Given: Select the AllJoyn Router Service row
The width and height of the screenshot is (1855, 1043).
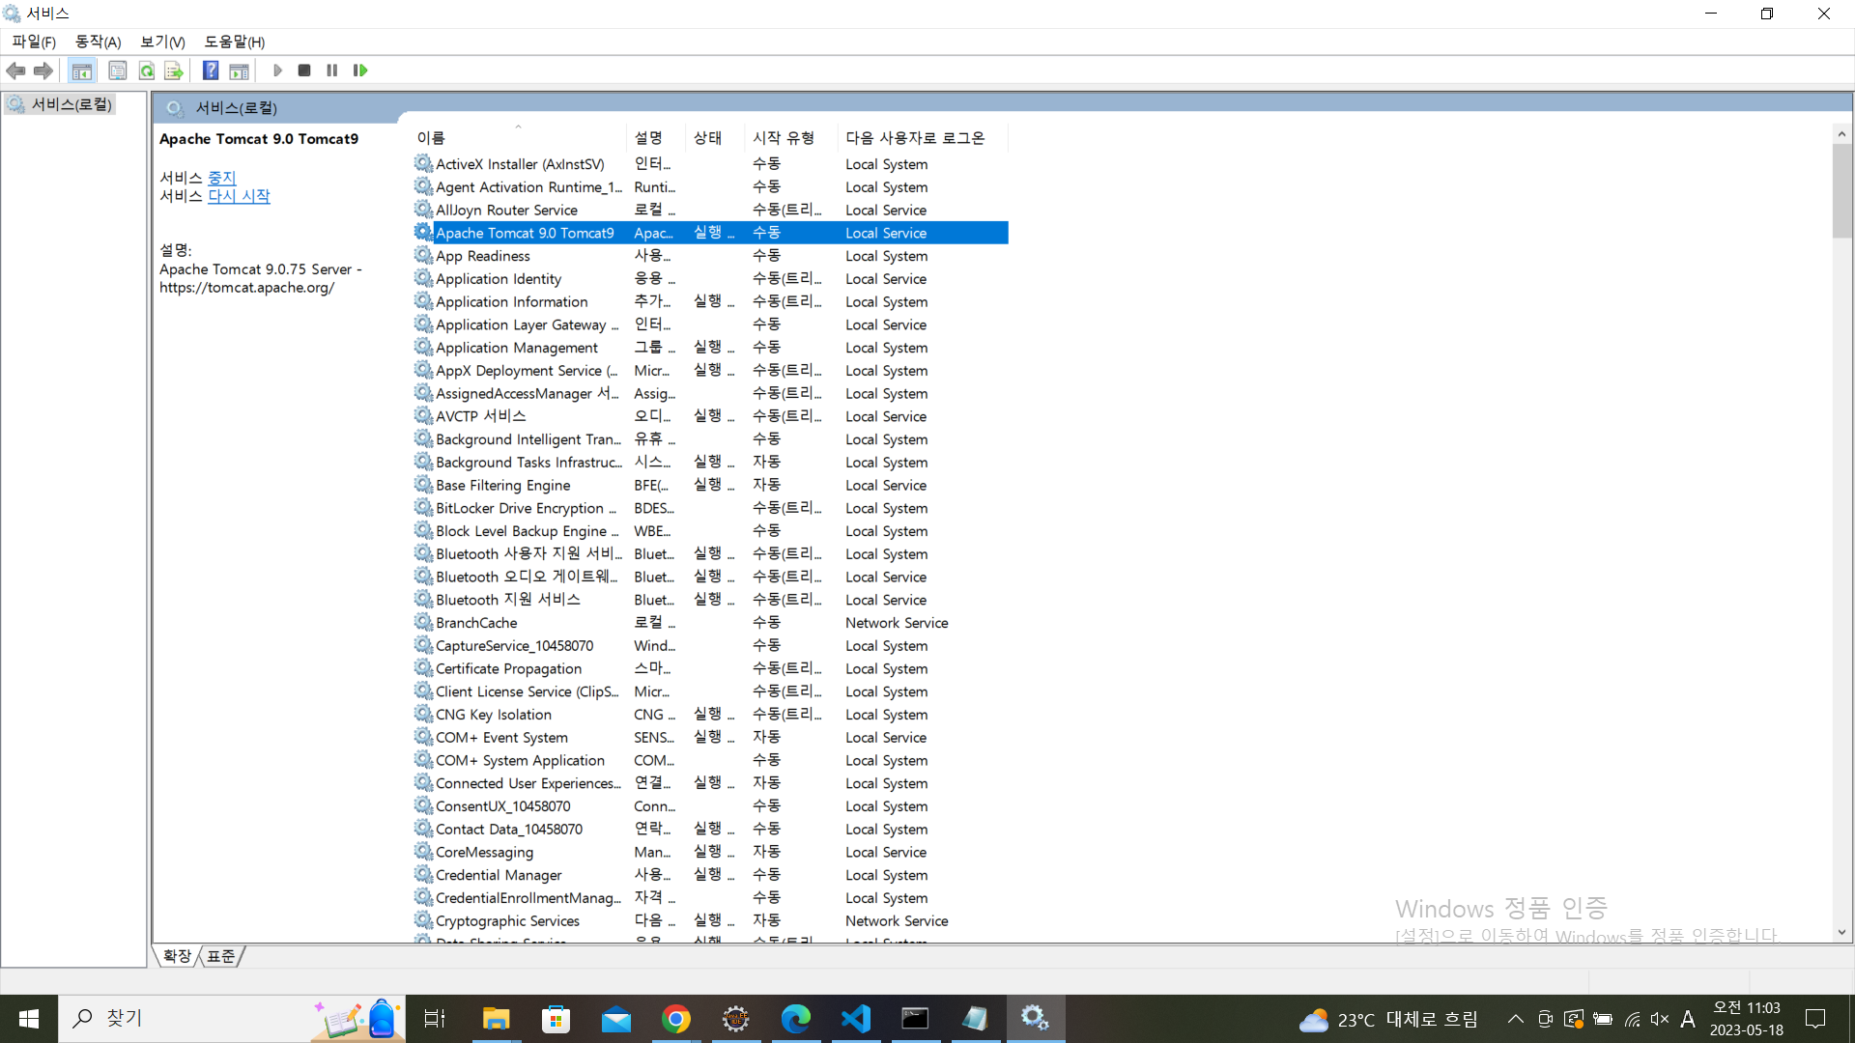Looking at the screenshot, I should (x=710, y=210).
